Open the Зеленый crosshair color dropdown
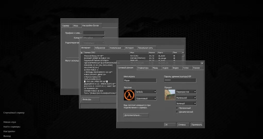The height and width of the screenshot is (139, 263). (x=186, y=104)
